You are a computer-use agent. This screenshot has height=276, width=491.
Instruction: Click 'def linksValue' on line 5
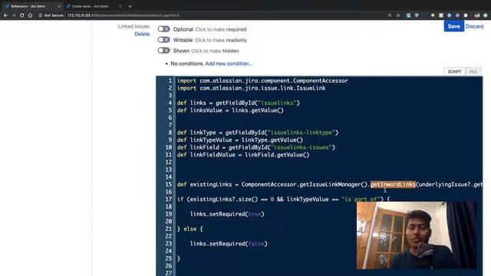[x=199, y=110]
